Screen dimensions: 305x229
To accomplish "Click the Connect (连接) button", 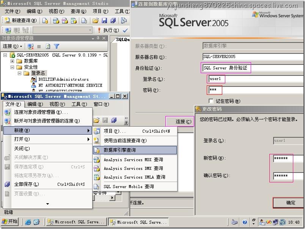I will click(180, 122).
